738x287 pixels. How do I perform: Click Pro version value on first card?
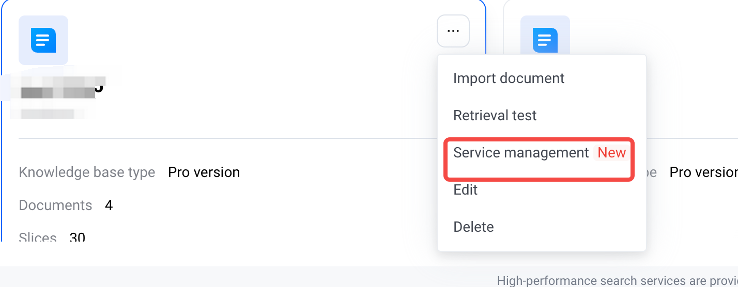[204, 172]
